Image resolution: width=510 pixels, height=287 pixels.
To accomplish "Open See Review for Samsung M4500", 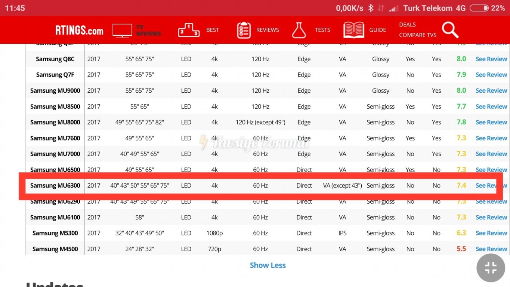I will click(x=491, y=249).
